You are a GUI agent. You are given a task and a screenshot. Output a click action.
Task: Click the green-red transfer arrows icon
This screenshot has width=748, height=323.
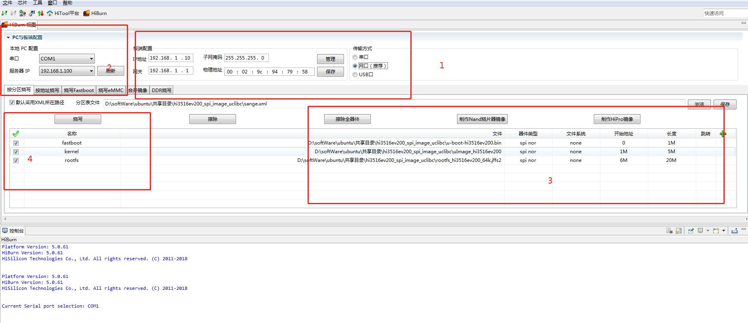pyautogui.click(x=41, y=13)
